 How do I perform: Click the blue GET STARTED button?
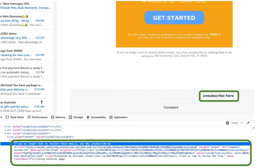(x=174, y=18)
